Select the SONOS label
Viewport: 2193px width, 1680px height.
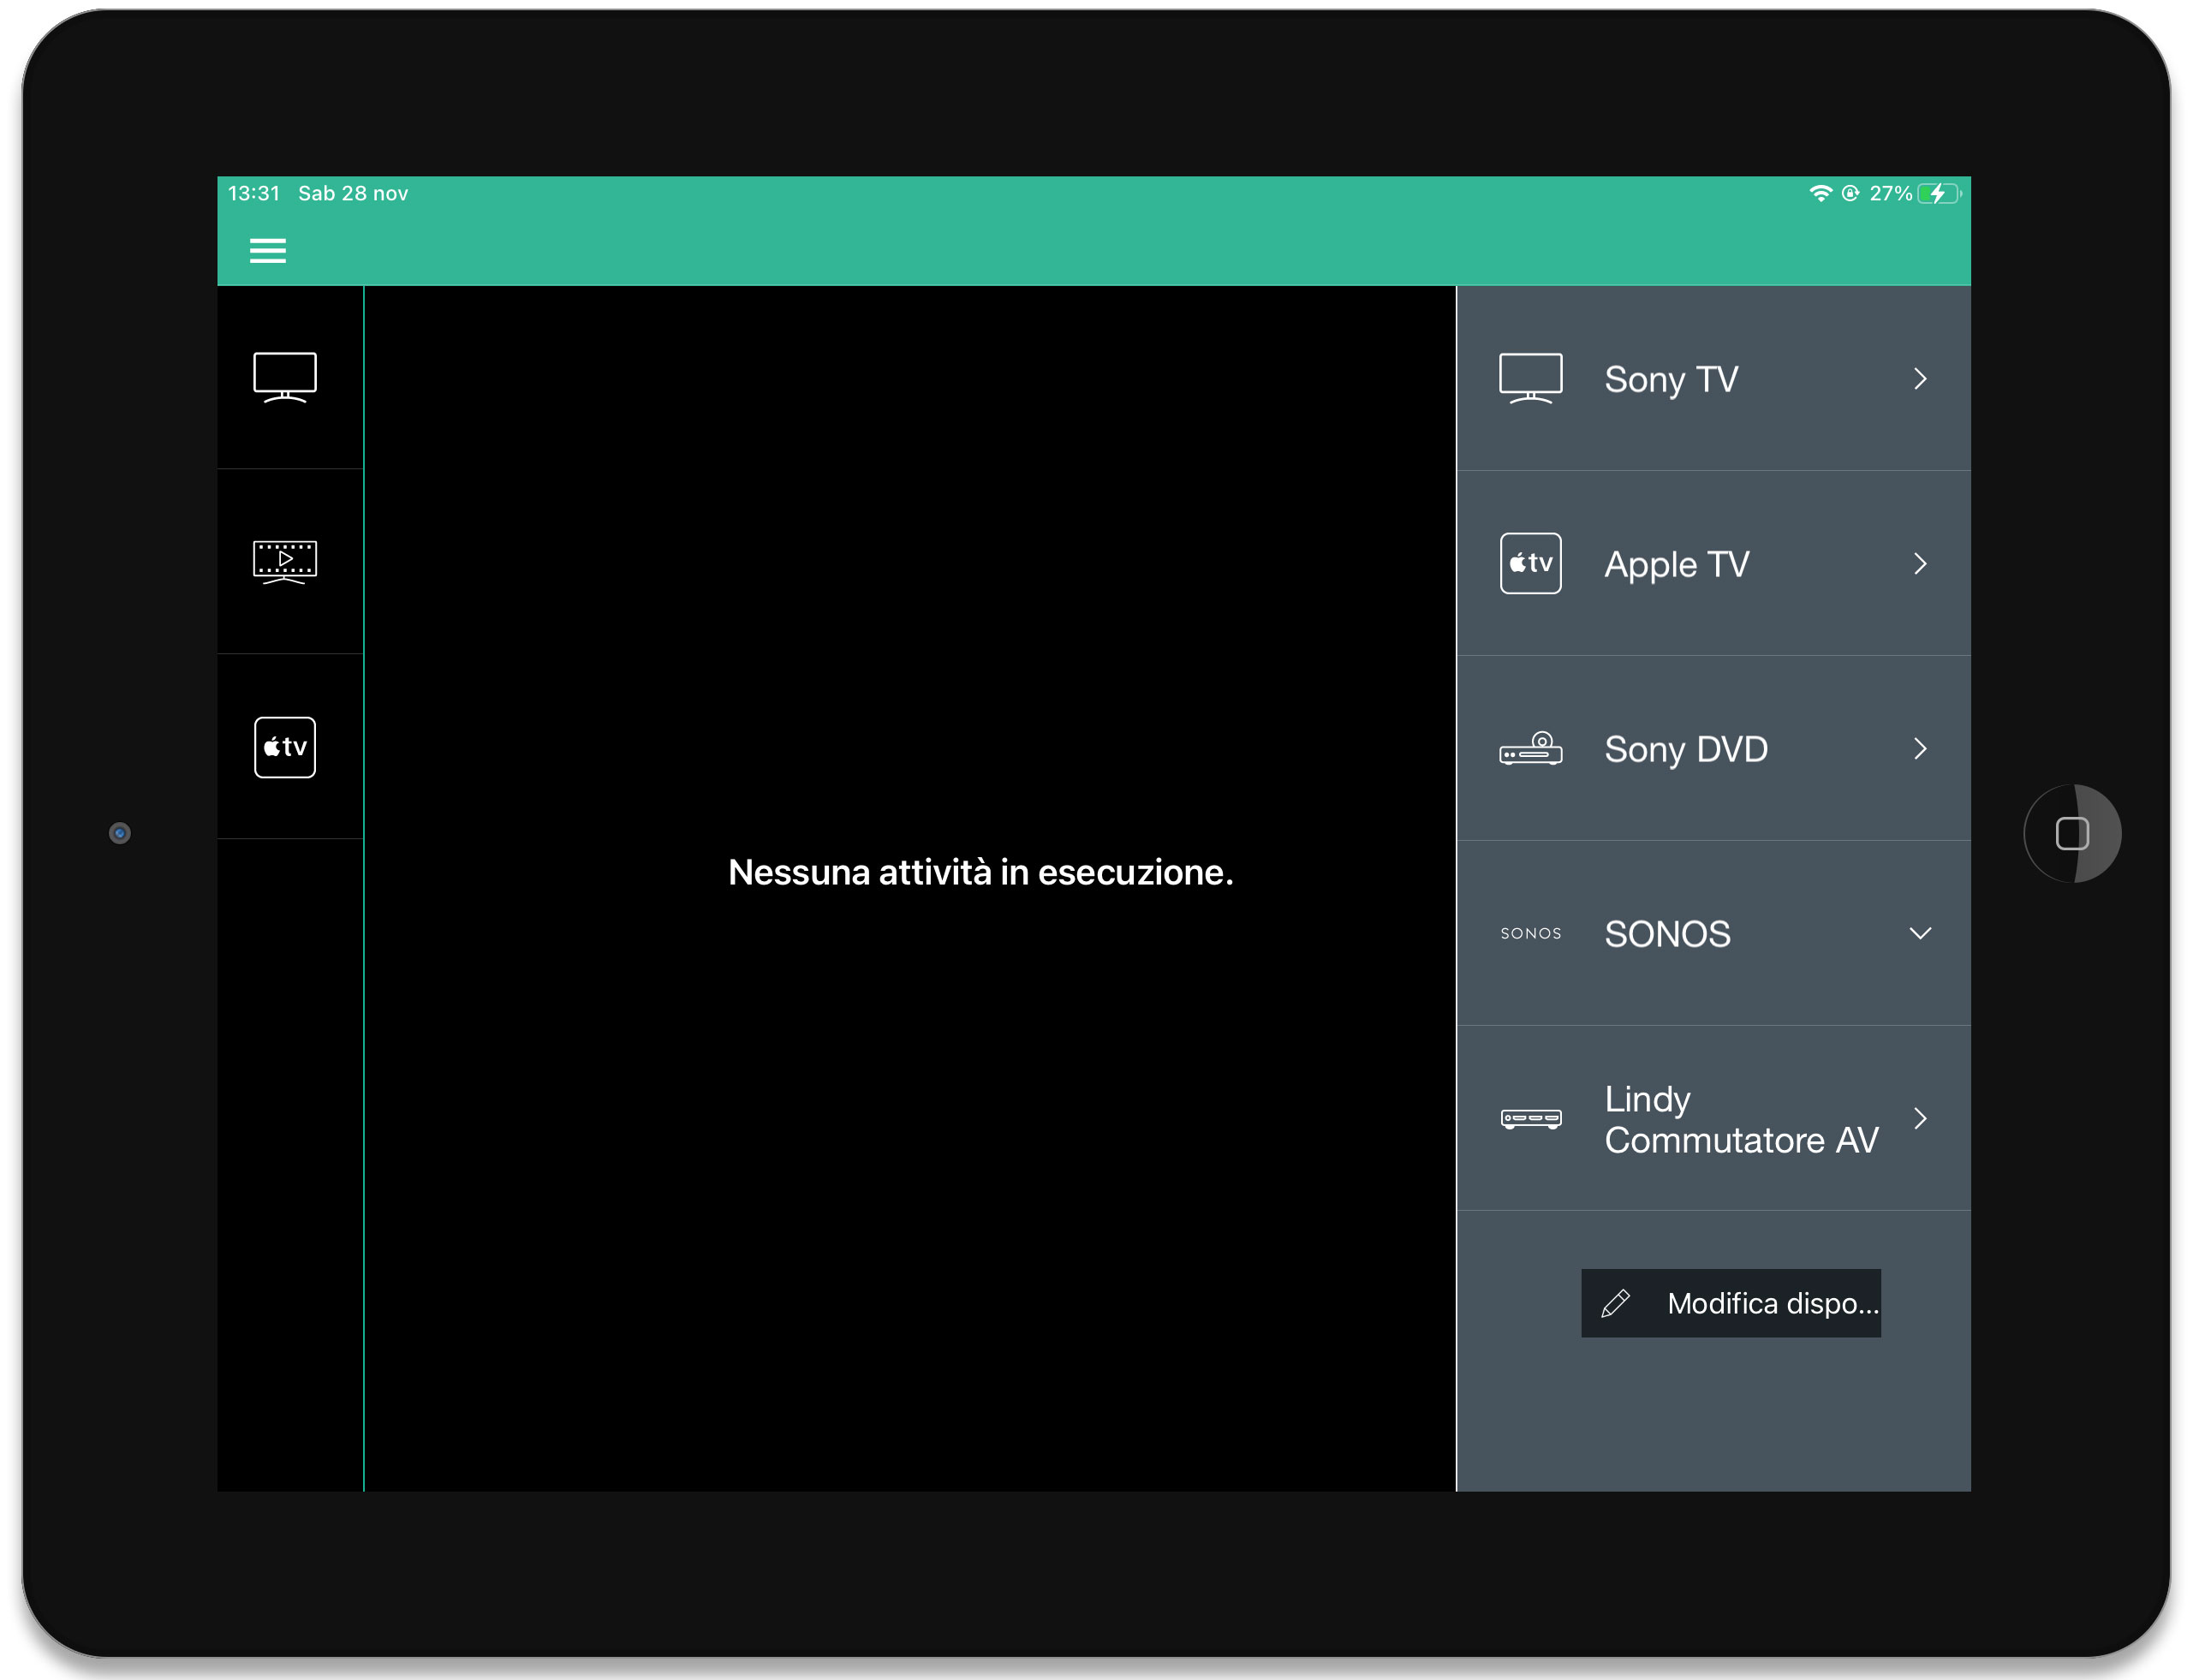(x=1667, y=934)
